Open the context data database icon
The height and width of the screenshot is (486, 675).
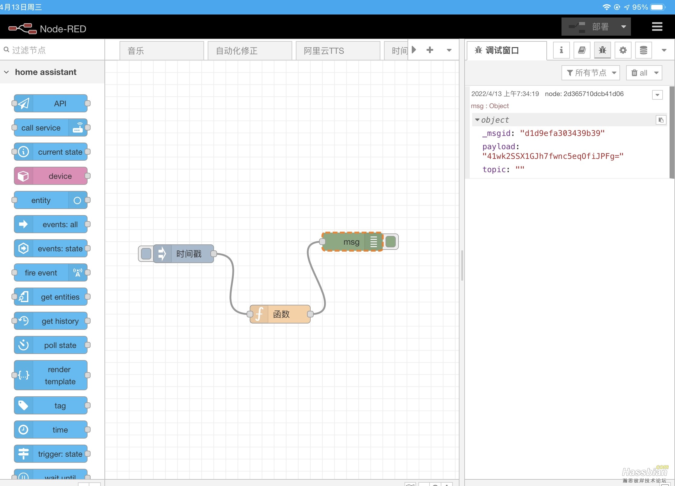[643, 50]
